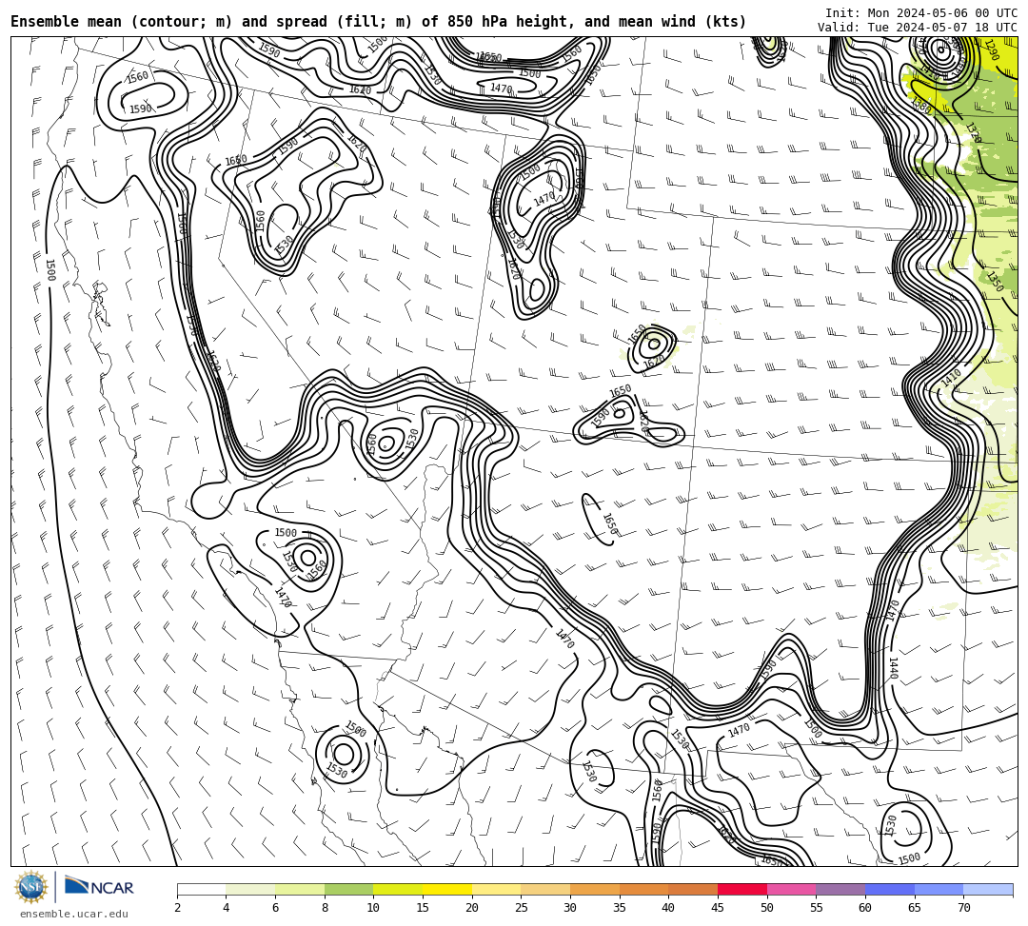Click the pale green 4–6 colorbar swatch
The image size is (1028, 926).
(250, 889)
